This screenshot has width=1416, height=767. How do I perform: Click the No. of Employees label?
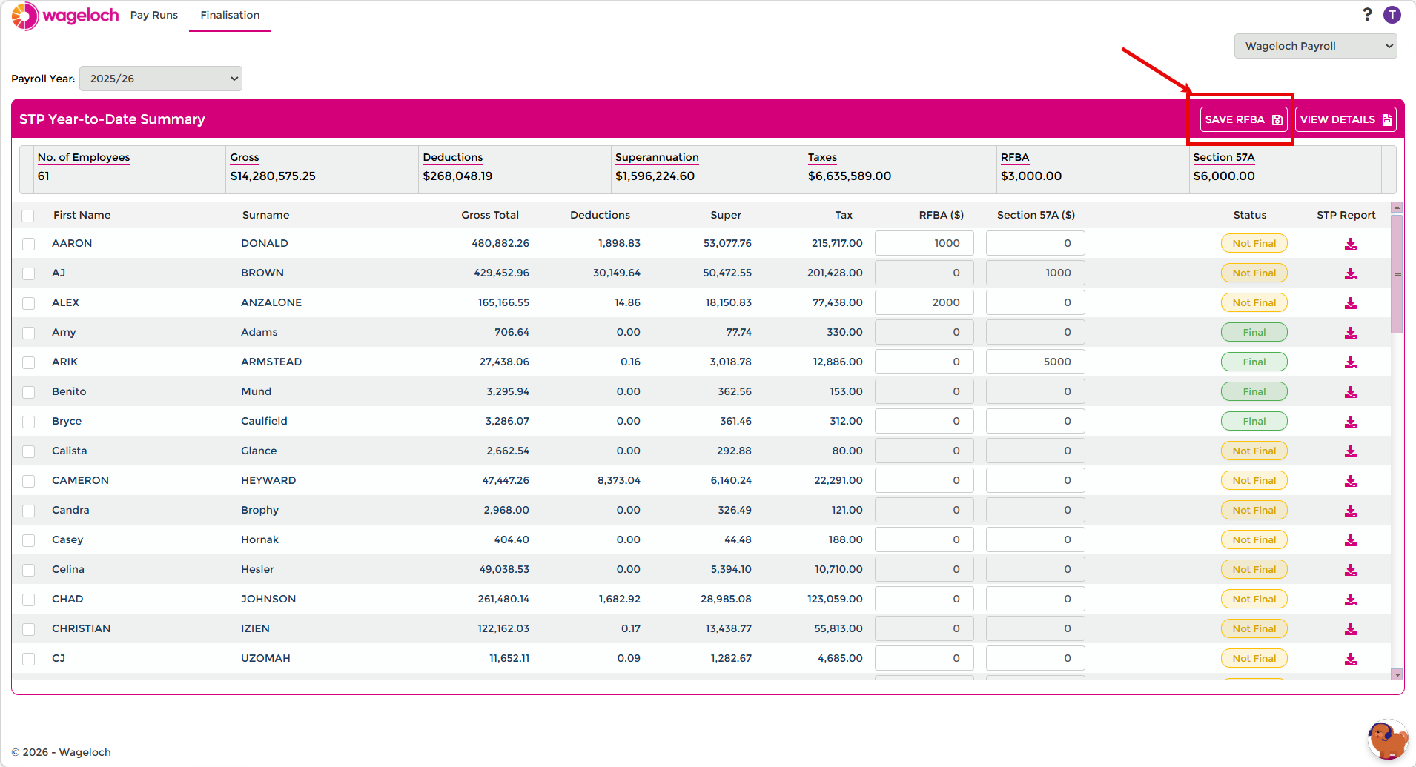[x=84, y=157]
